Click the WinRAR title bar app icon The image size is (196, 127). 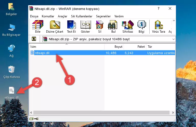(x=31, y=9)
